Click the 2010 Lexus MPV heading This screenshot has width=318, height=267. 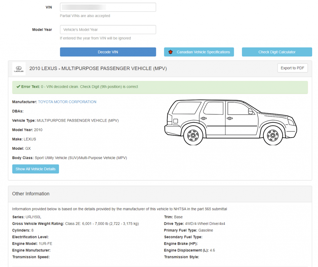(x=98, y=69)
